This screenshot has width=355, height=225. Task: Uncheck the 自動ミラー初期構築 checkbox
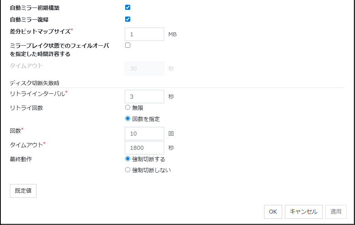[128, 7]
